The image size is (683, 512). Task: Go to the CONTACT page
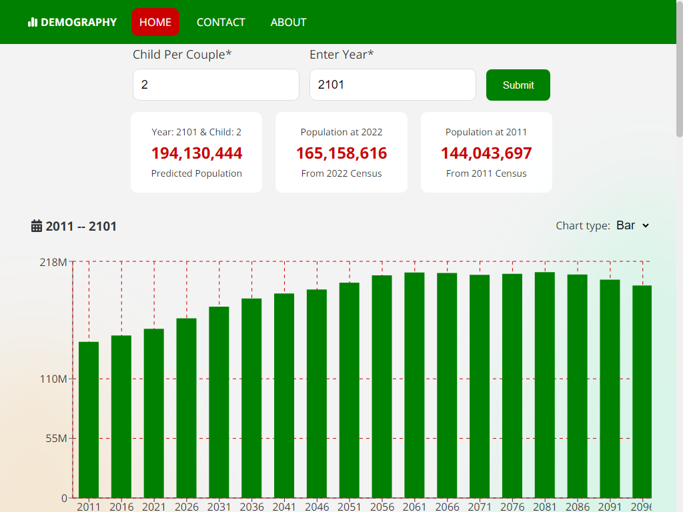[x=221, y=22]
